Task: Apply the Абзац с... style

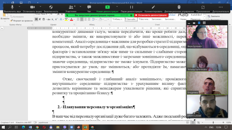Action: point(118,19)
